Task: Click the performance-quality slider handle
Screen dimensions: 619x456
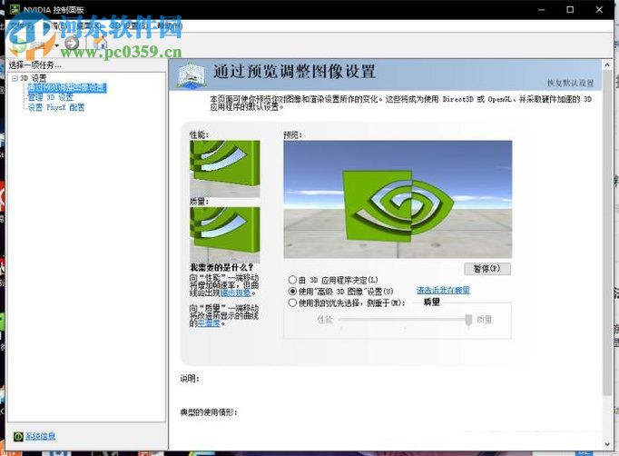Action: [x=468, y=320]
